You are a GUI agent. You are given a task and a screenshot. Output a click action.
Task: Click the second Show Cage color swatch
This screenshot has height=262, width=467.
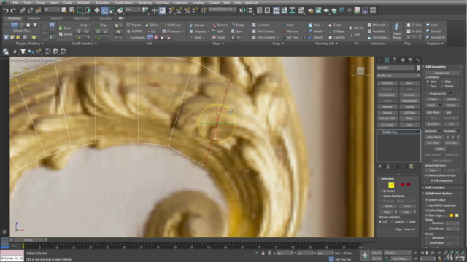tap(457, 215)
